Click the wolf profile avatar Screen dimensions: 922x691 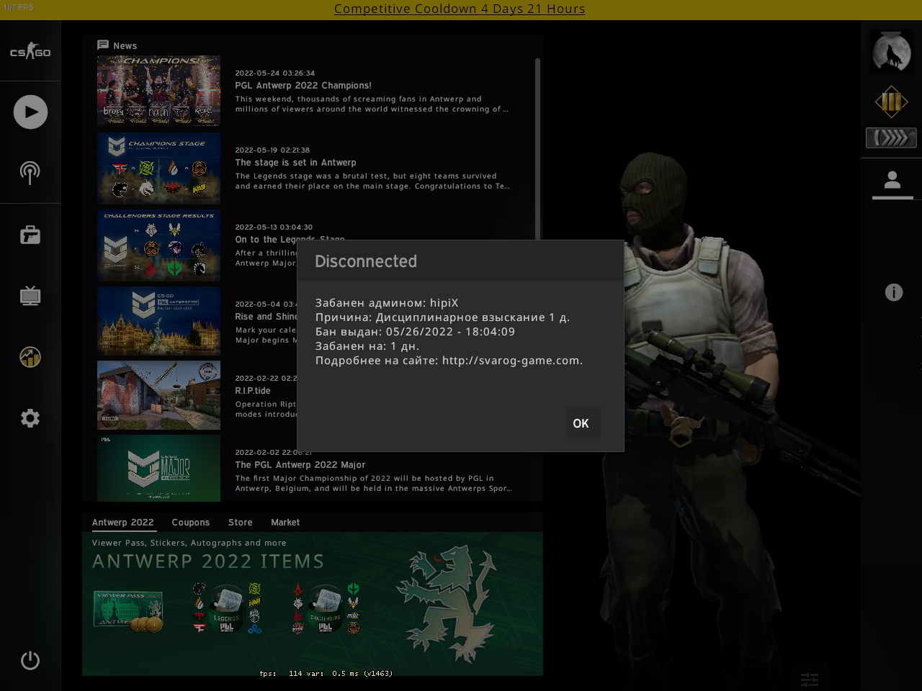tap(891, 52)
